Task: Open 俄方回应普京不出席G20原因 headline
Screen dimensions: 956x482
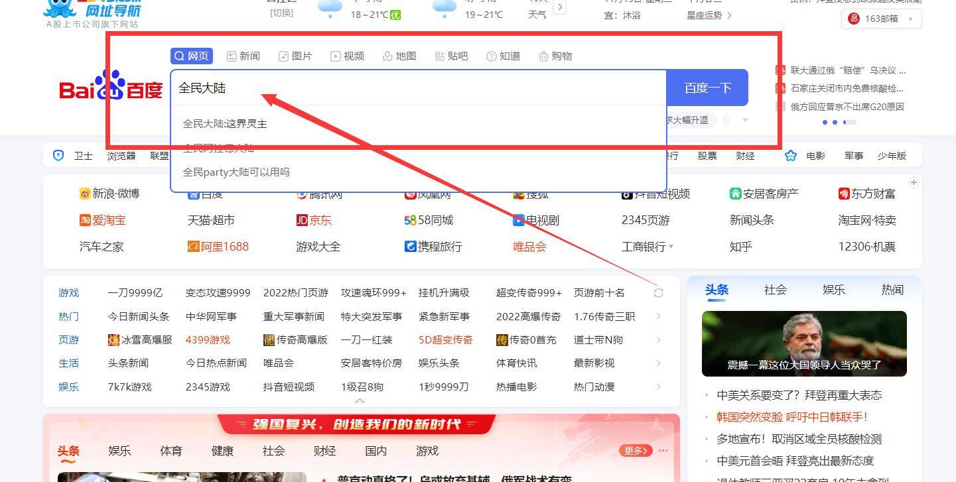Action: pyautogui.click(x=847, y=107)
